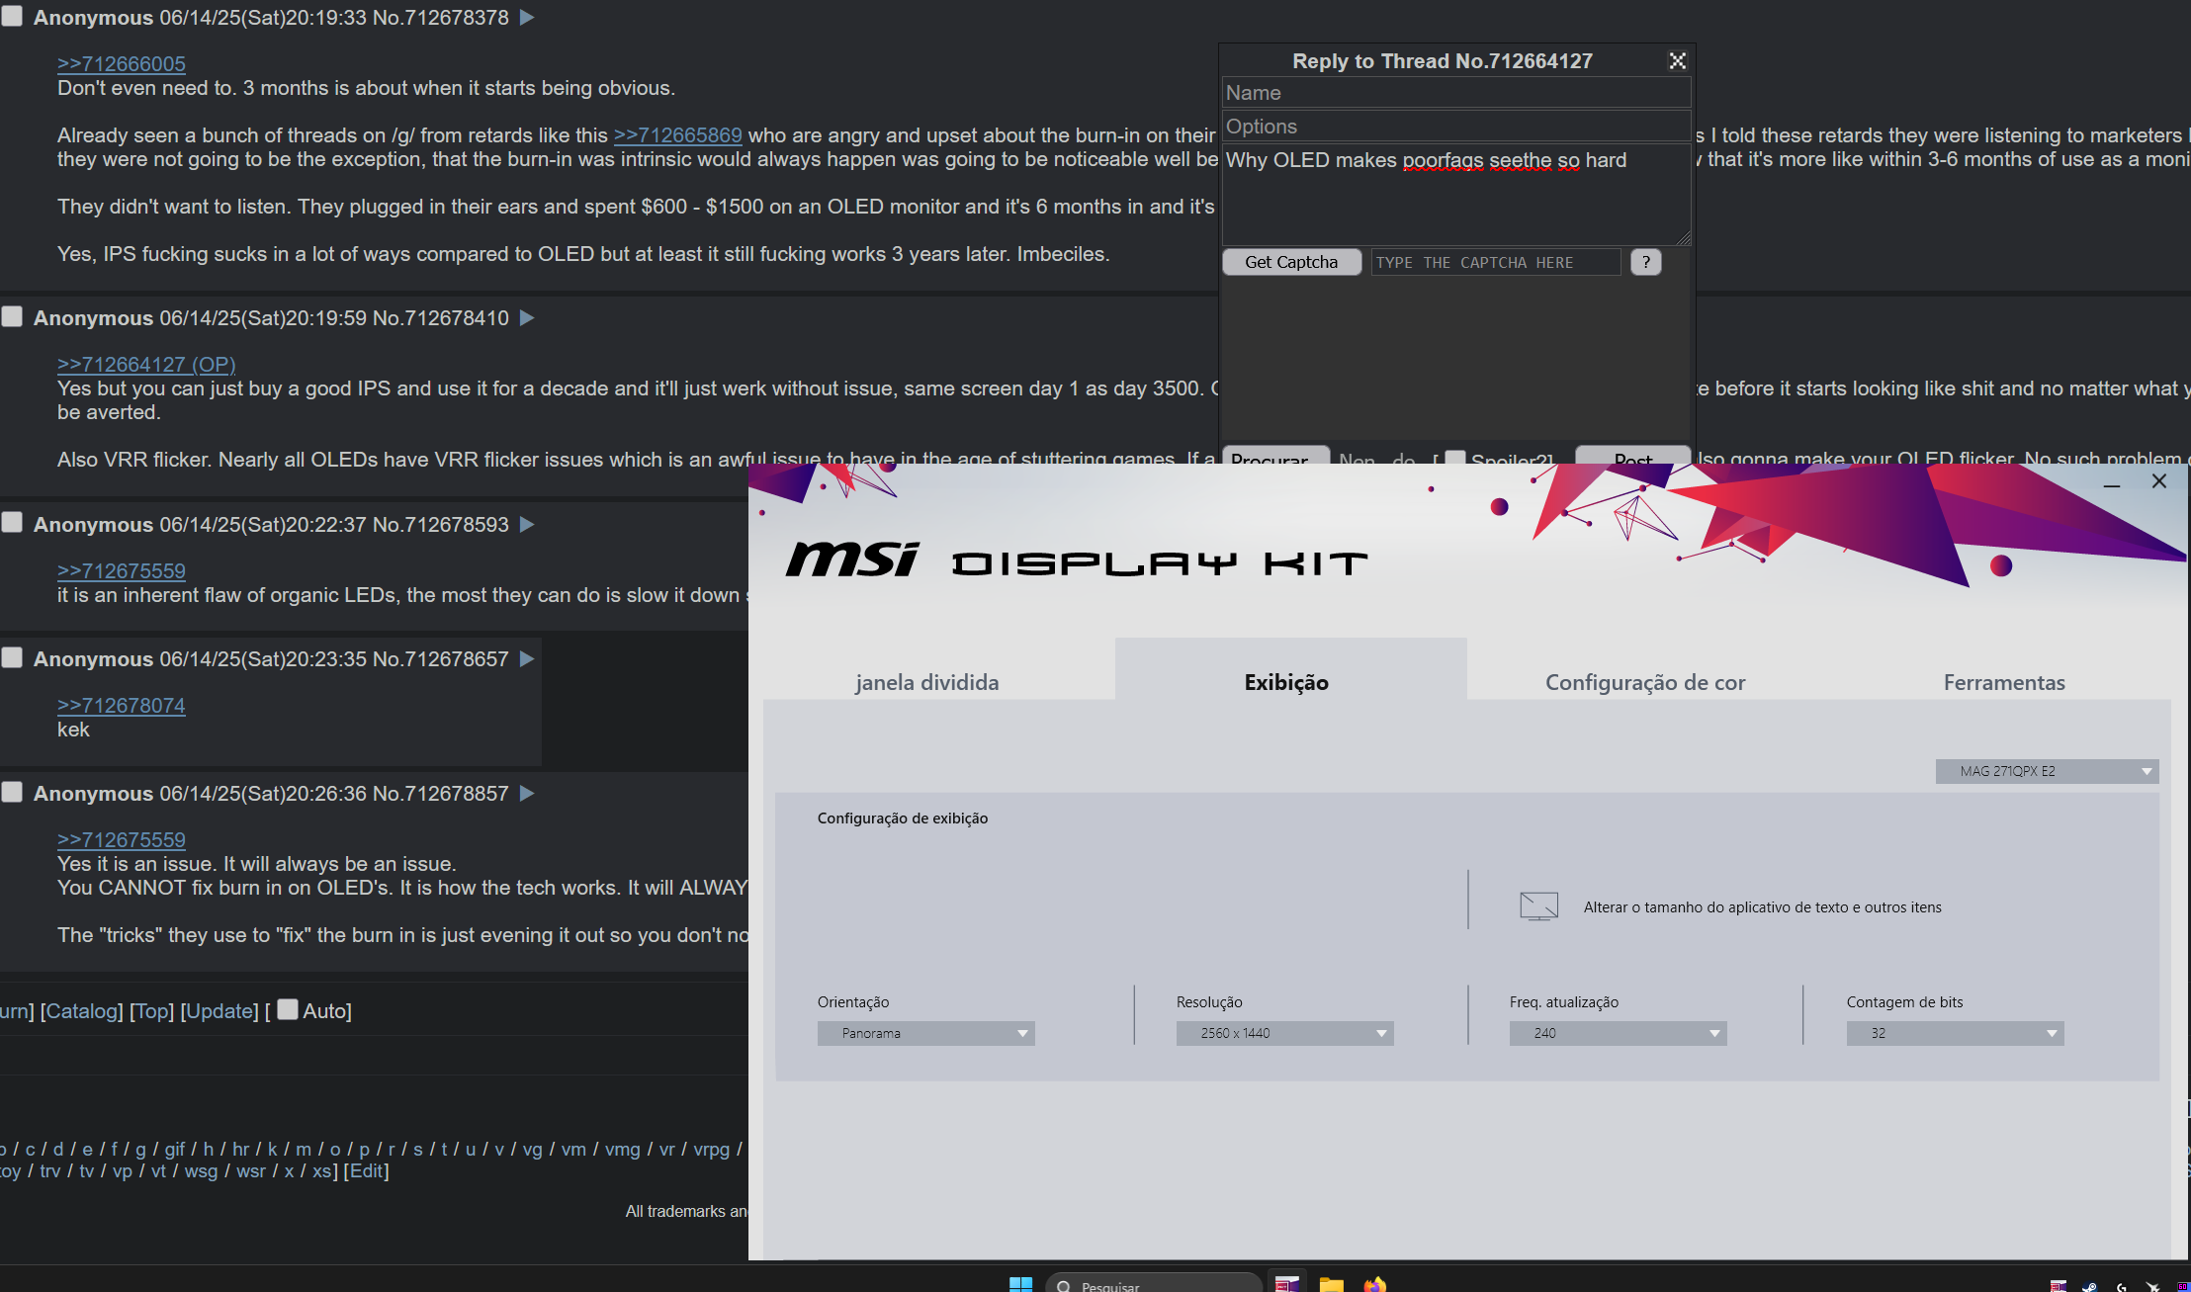This screenshot has width=2191, height=1292.
Task: Click the Pesquisar taskbar search box
Action: point(1154,1284)
